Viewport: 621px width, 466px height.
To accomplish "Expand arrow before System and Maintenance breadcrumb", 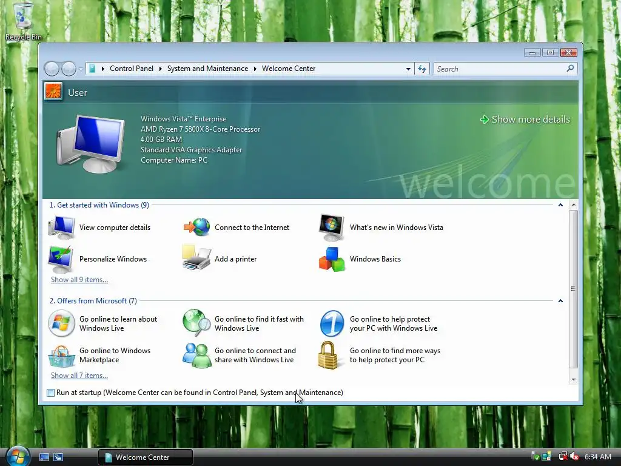I will click(x=160, y=69).
